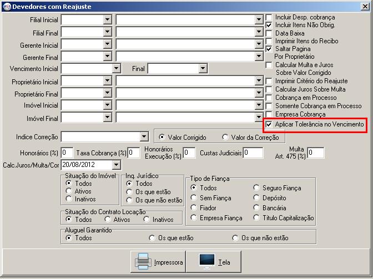Enable Calcular Juros Sobre Multa checkbox
Screen dimensions: 373x279
click(270, 89)
